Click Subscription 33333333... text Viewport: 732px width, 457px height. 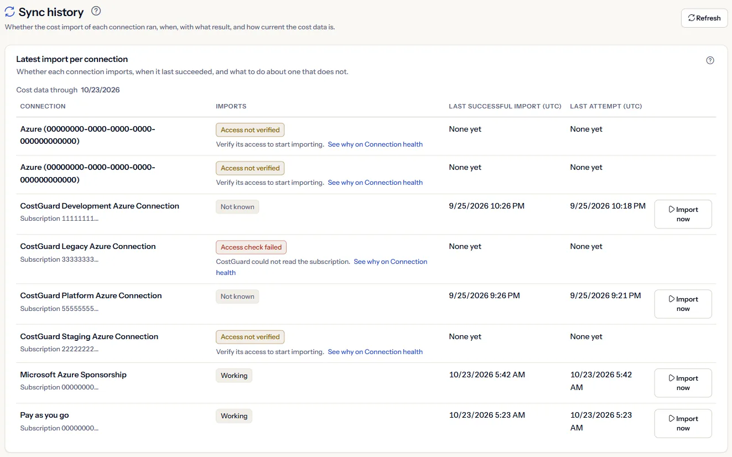[59, 259]
